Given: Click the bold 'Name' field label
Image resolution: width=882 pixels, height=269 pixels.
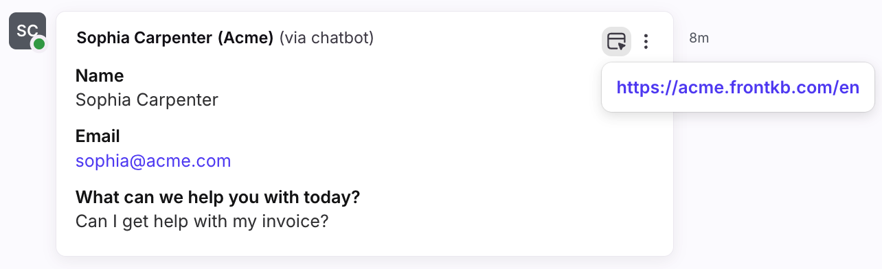Looking at the screenshot, I should tap(100, 75).
